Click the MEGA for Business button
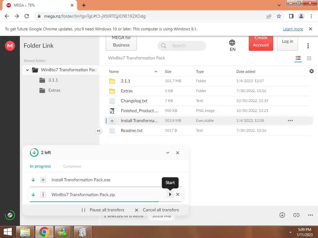This screenshot has width=318, height=238. tap(121, 43)
